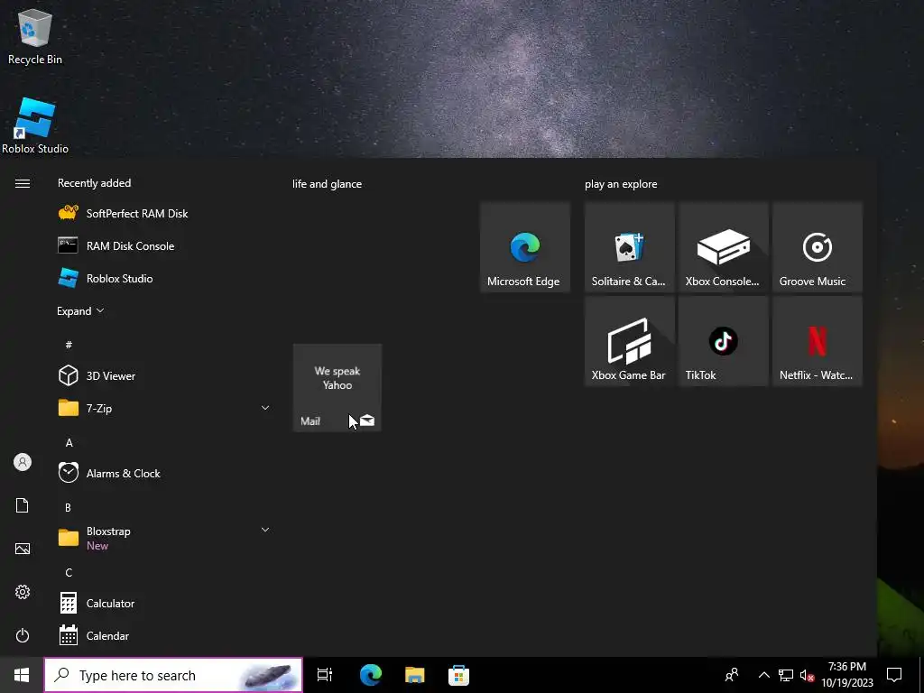Launch the Solitaire & Casual Games tile
Viewport: 924px width, 693px height.
pos(629,246)
